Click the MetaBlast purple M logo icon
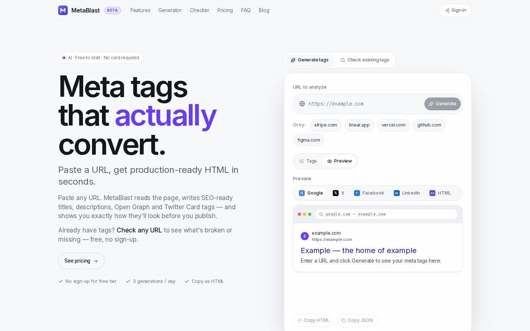530x331 pixels. 63,10
